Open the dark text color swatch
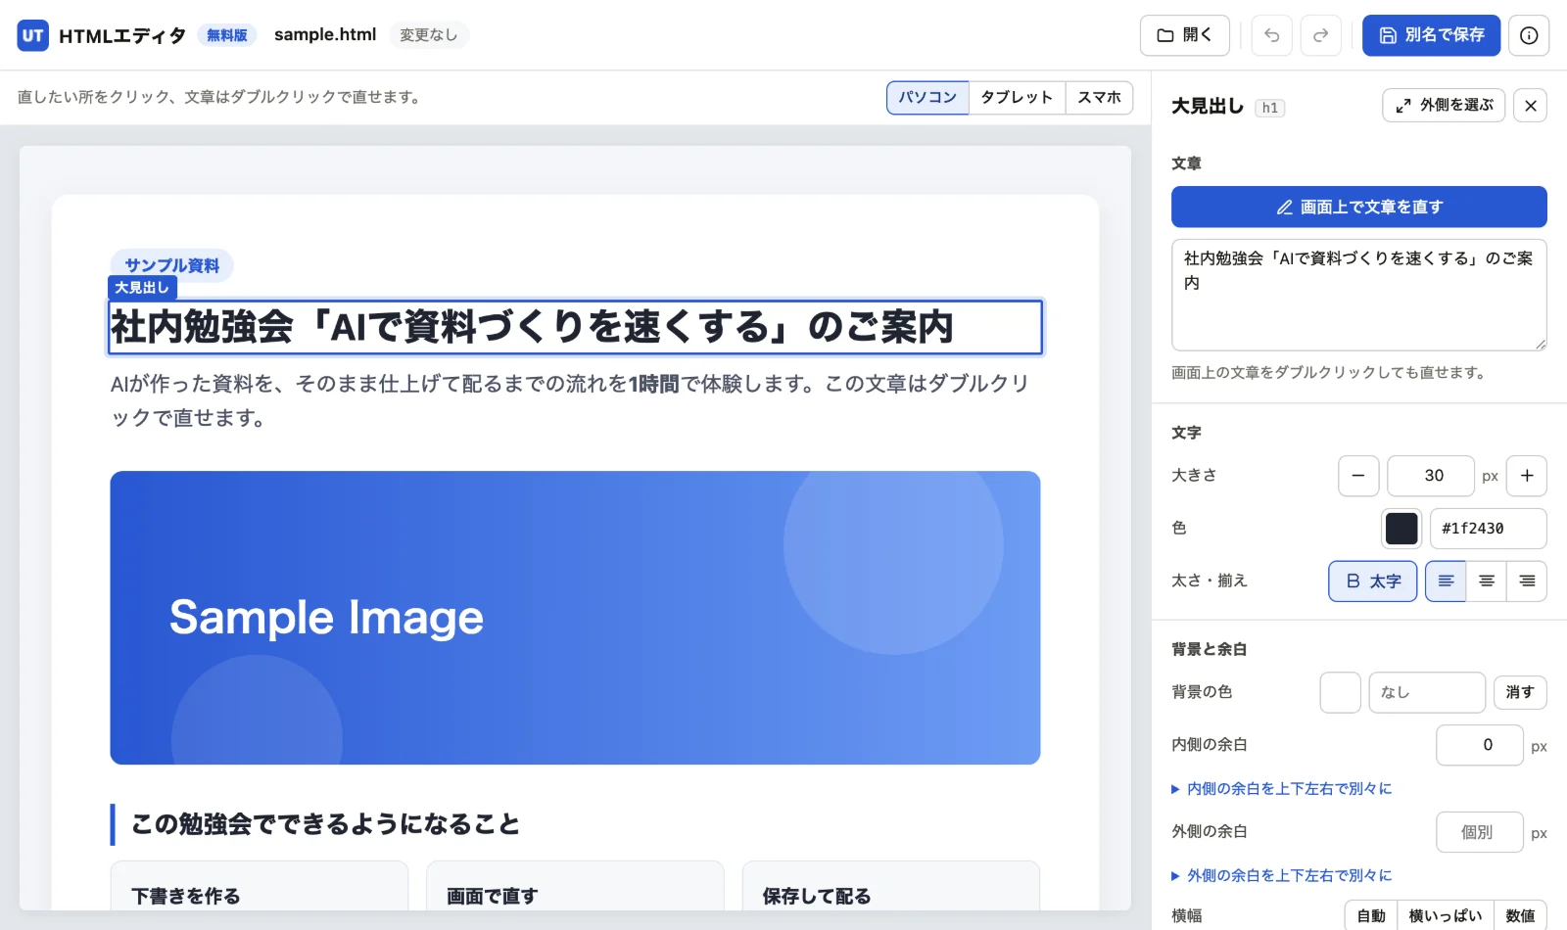 click(1401, 529)
